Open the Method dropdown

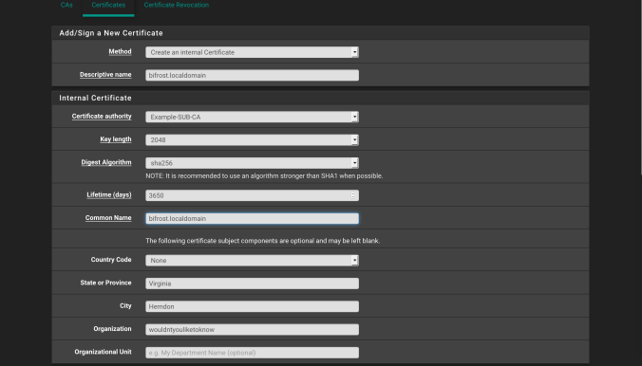click(253, 52)
